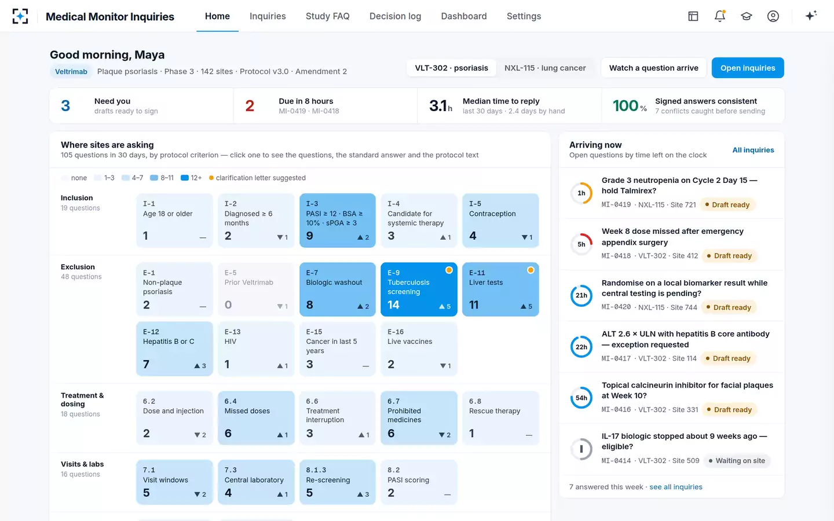Click the orange dot on E-9 Tuberculosis tile
Screen dimensions: 834x521
click(449, 270)
